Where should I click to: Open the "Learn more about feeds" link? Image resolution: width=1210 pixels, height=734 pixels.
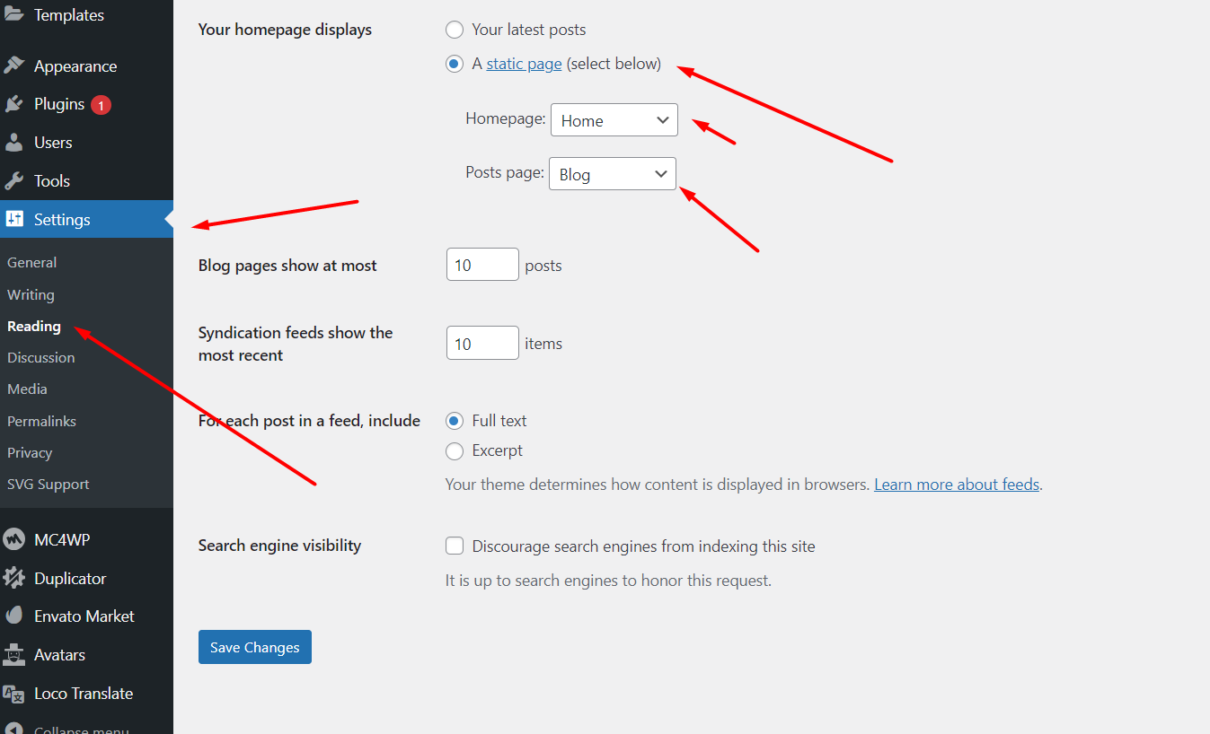(x=957, y=485)
